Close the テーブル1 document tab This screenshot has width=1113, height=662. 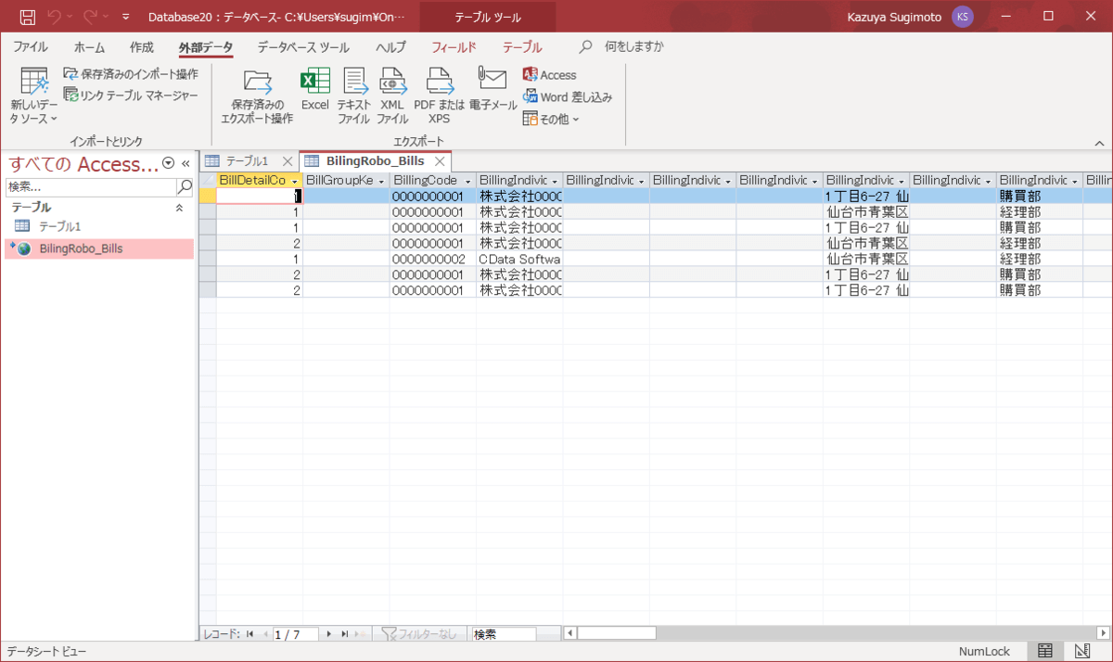[x=288, y=161]
